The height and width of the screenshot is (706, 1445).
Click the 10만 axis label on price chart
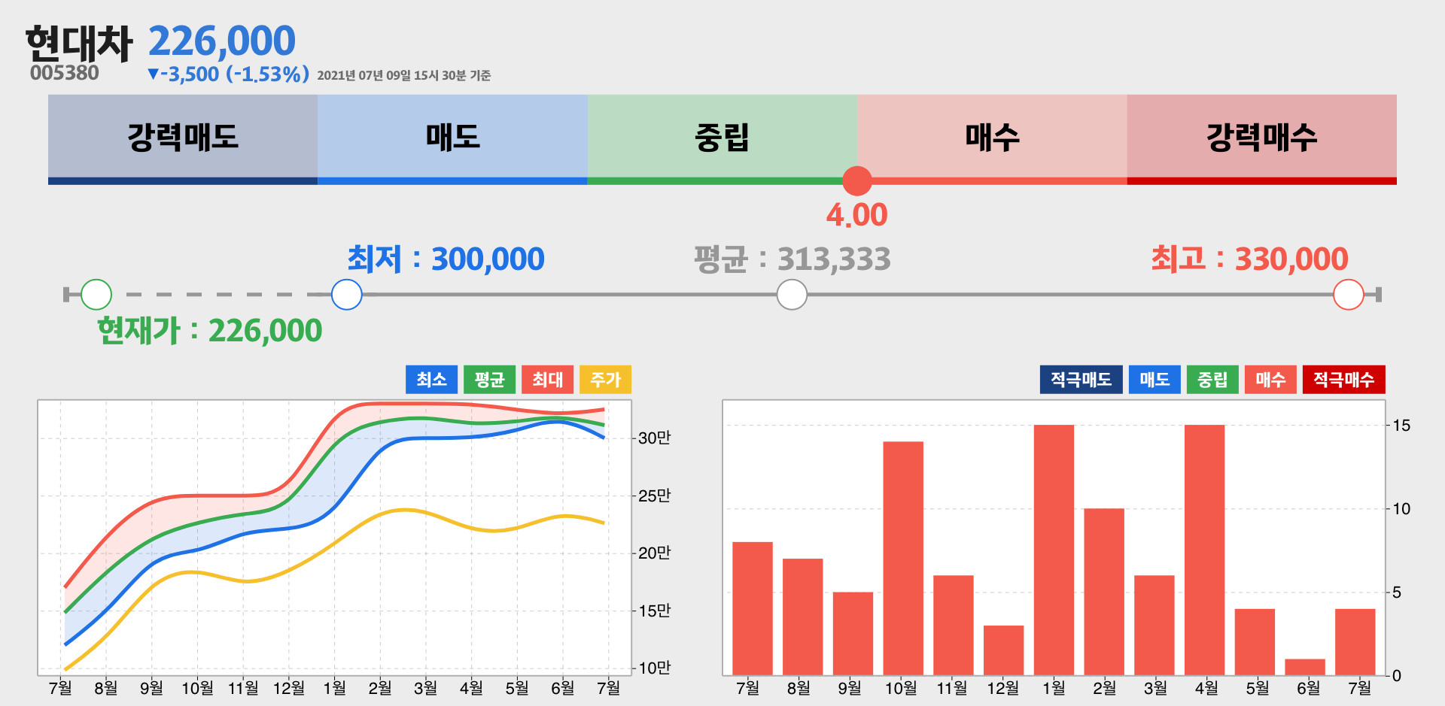(x=654, y=668)
